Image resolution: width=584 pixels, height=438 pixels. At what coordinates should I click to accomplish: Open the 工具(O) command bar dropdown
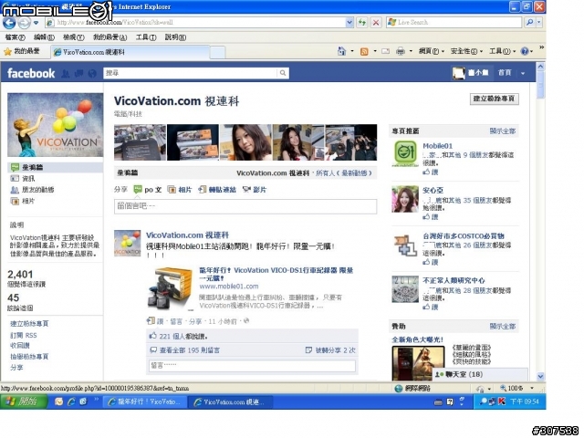[502, 51]
